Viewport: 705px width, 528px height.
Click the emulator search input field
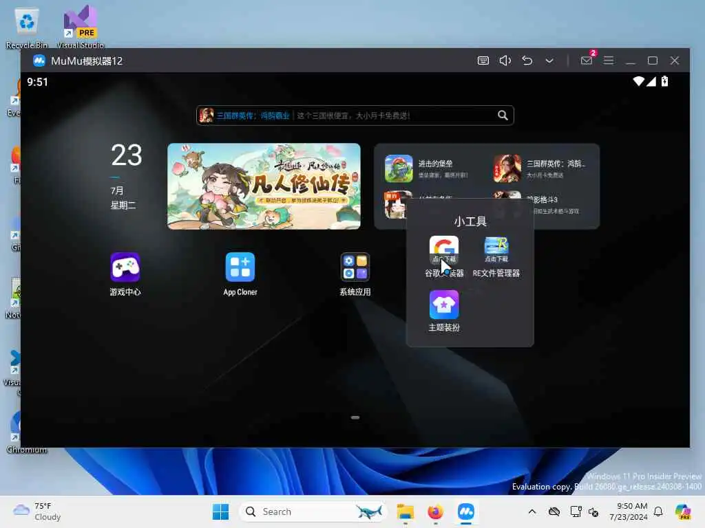click(355, 115)
